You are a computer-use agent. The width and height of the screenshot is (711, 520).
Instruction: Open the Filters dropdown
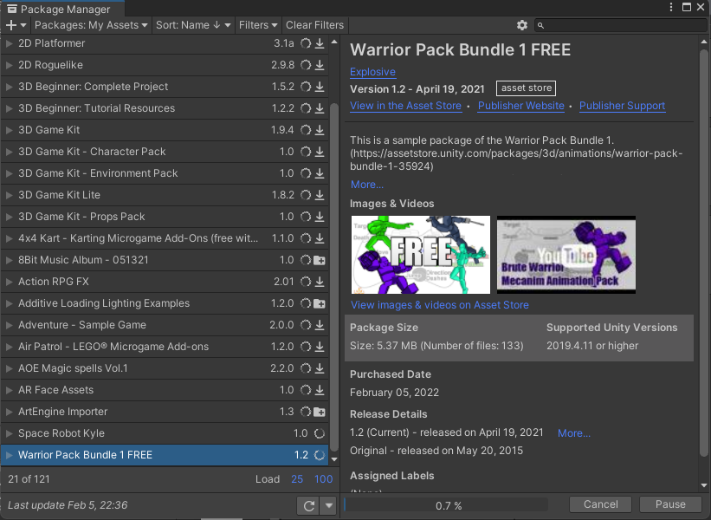point(258,25)
